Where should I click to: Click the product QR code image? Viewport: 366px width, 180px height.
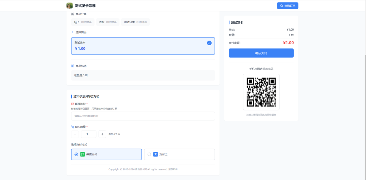(261, 92)
